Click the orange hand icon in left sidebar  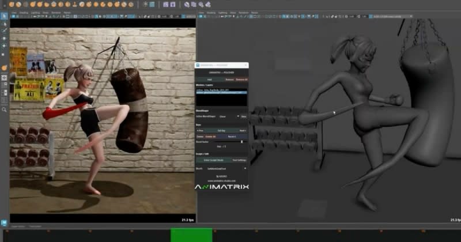(4, 67)
